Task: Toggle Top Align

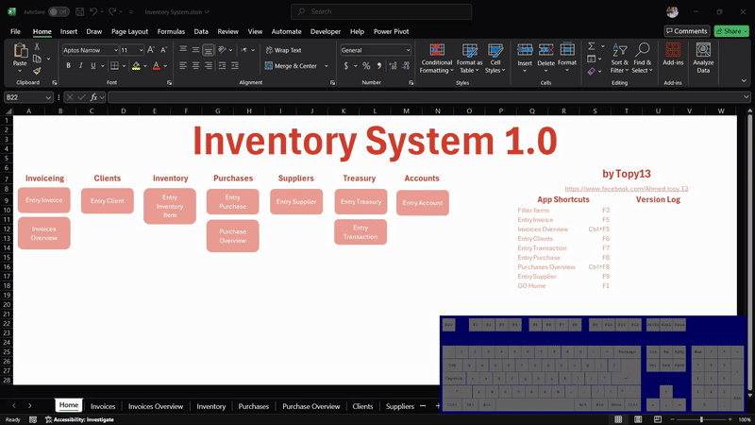Action: click(183, 50)
